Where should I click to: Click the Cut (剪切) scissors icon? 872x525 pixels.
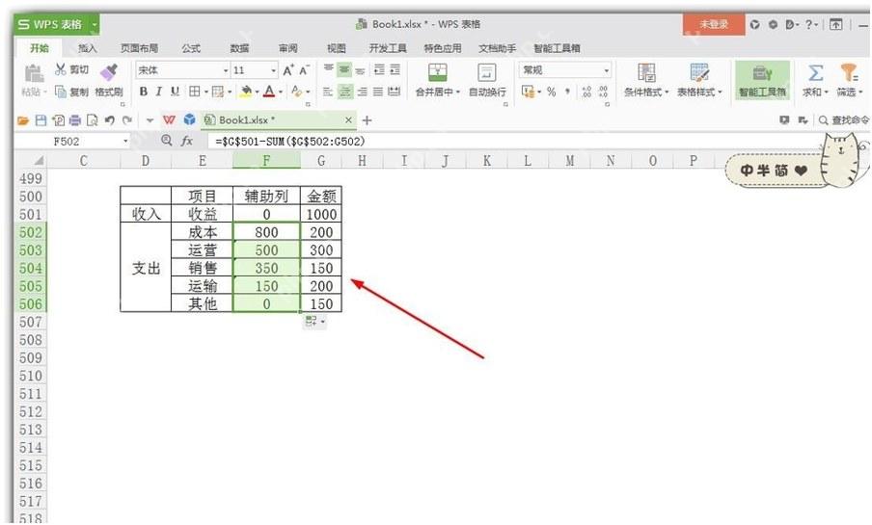61,69
